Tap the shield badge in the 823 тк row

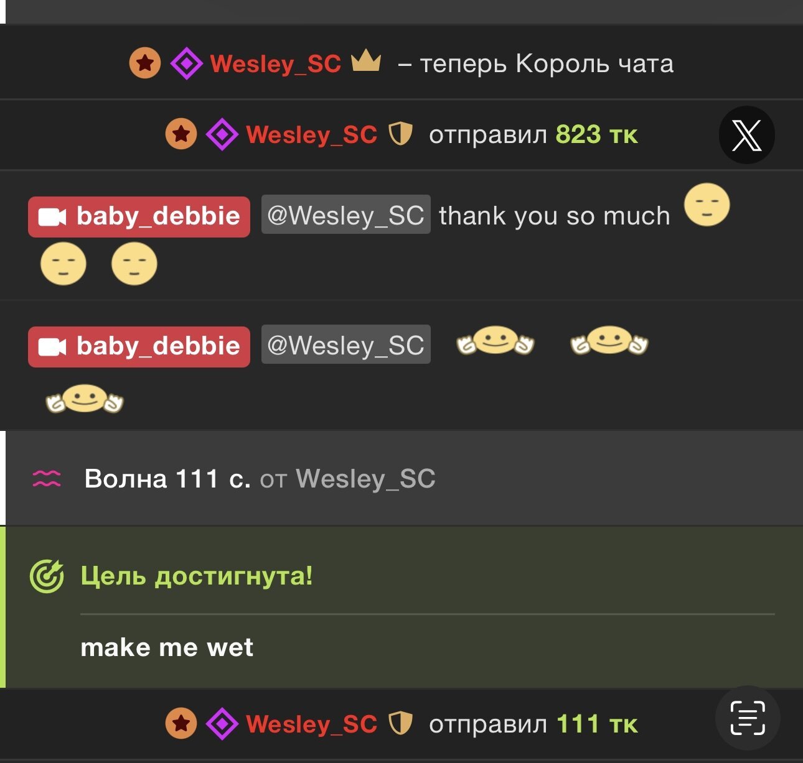coord(400,134)
